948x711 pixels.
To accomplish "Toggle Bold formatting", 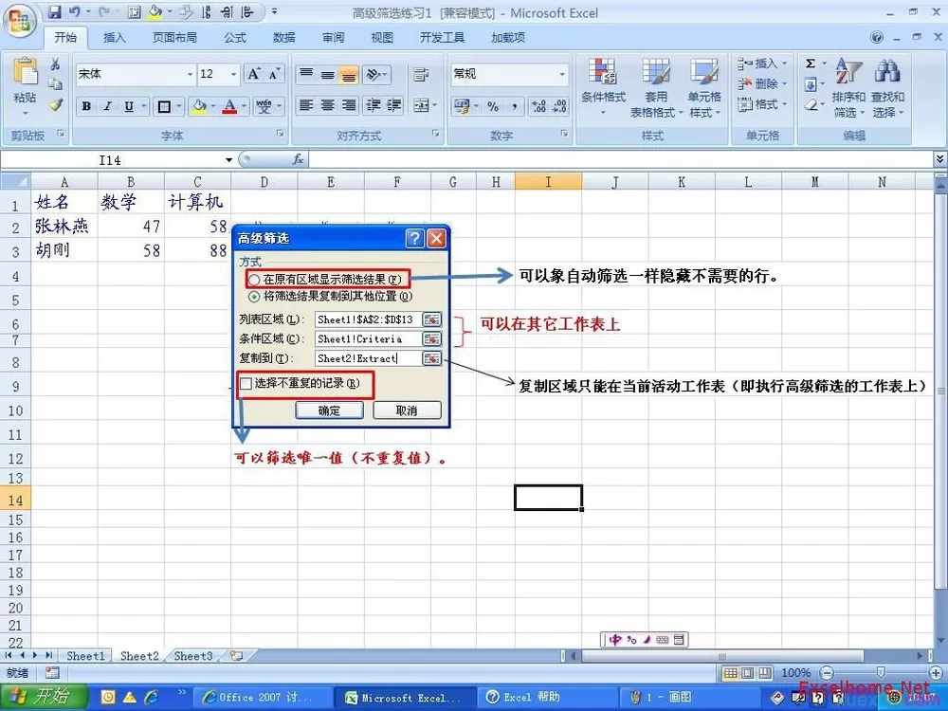I will (x=86, y=106).
